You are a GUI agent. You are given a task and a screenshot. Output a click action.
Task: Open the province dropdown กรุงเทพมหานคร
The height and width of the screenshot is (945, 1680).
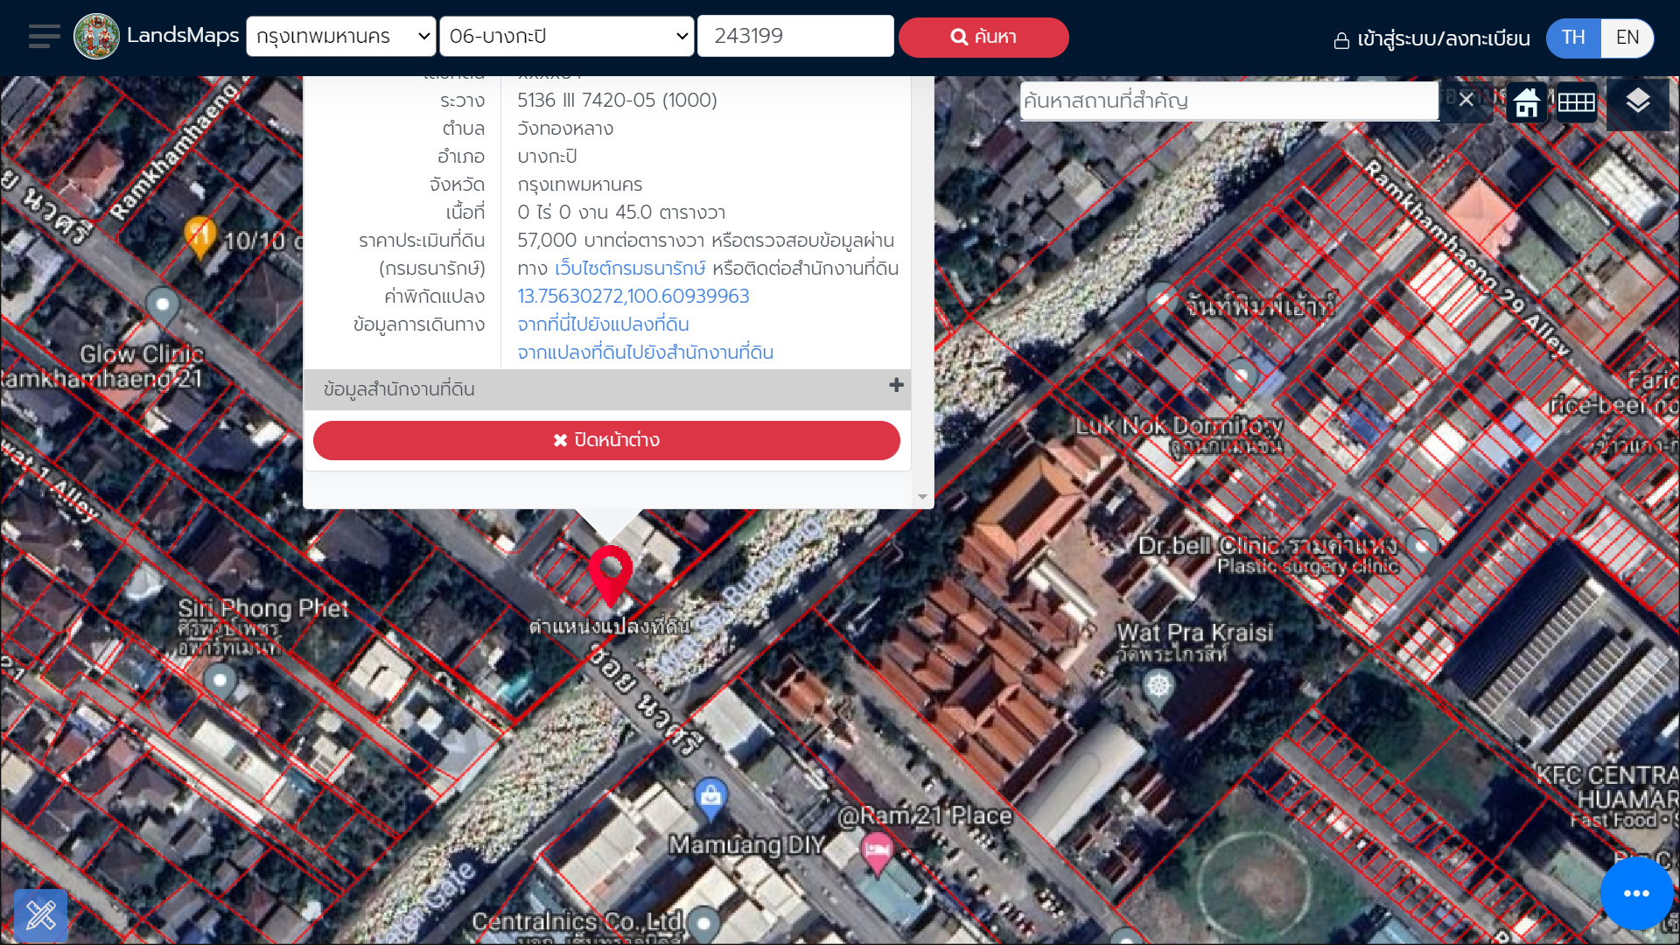(x=341, y=37)
